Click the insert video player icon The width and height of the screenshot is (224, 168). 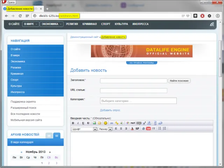coord(128,123)
